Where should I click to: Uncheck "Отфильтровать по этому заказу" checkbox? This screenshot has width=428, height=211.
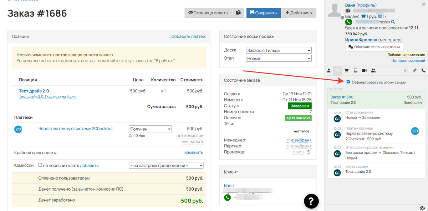(x=348, y=82)
